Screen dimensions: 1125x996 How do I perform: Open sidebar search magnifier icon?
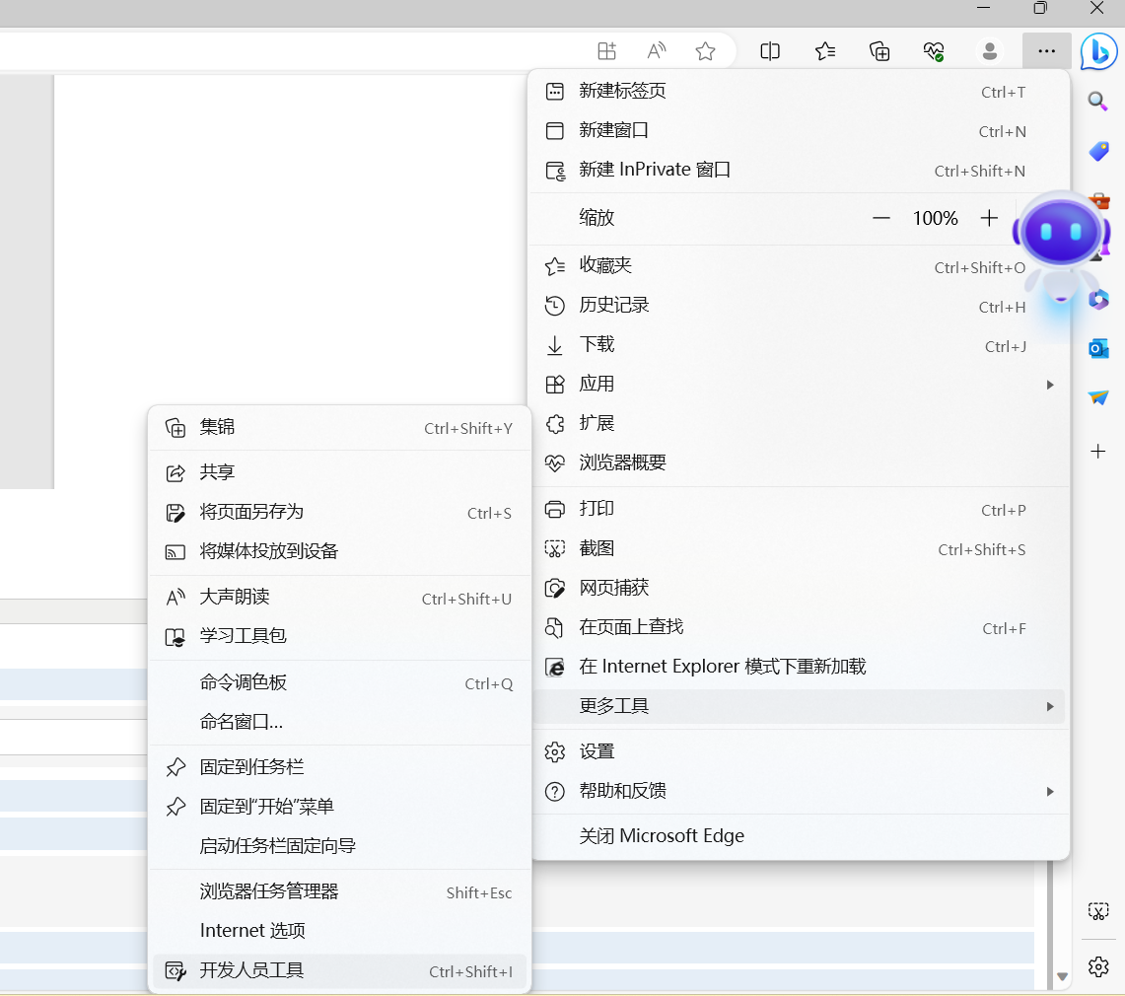(1097, 101)
